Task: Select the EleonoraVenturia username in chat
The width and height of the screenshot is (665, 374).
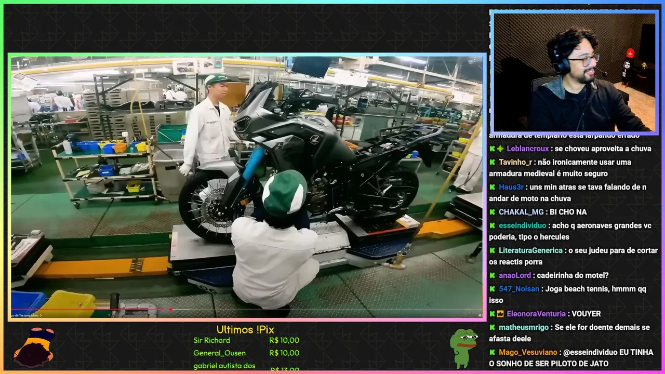Action: pyautogui.click(x=536, y=314)
